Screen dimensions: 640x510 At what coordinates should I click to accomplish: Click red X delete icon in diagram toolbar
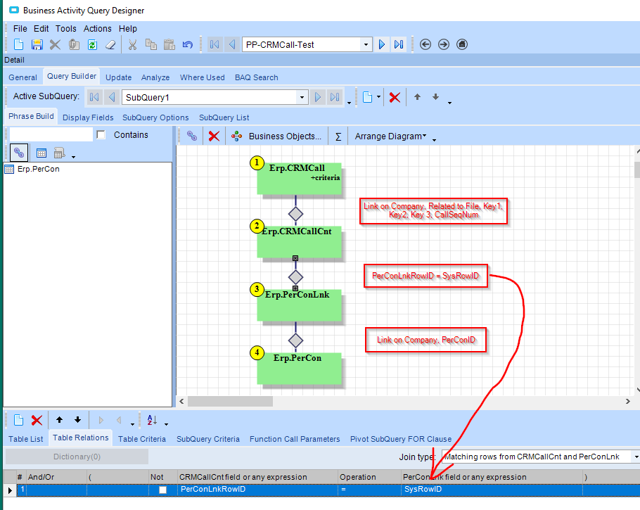tap(214, 136)
